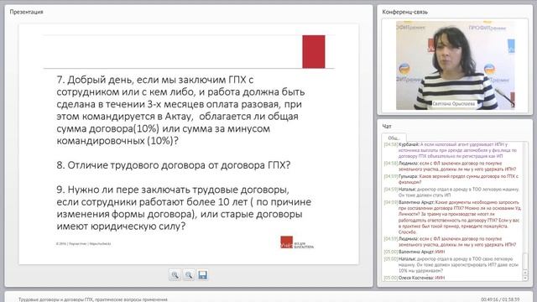The image size is (537, 302).
Task: Zoom out of the presentation slide
Action: pos(188,275)
